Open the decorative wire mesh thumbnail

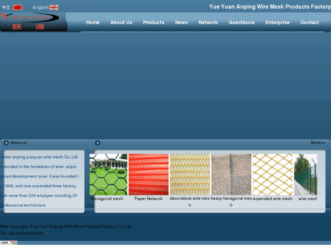click(190, 175)
